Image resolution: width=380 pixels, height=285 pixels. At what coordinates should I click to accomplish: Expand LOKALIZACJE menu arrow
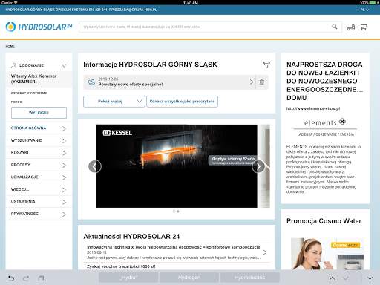click(x=64, y=177)
